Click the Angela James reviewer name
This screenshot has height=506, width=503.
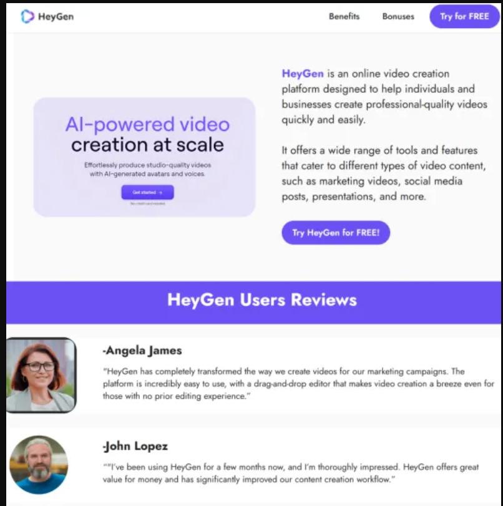[x=142, y=351]
